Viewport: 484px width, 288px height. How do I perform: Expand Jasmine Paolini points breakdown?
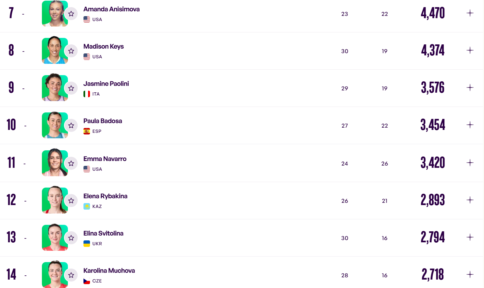pos(470,87)
